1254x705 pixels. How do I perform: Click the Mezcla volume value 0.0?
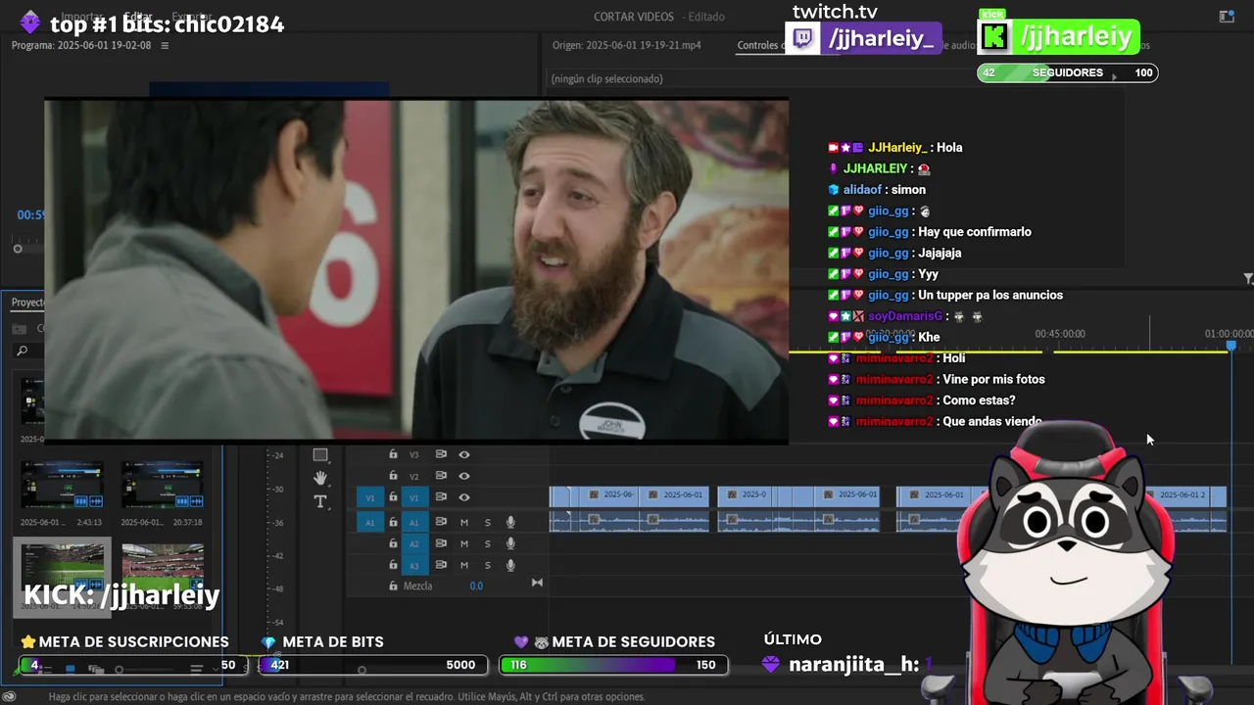pyautogui.click(x=476, y=586)
